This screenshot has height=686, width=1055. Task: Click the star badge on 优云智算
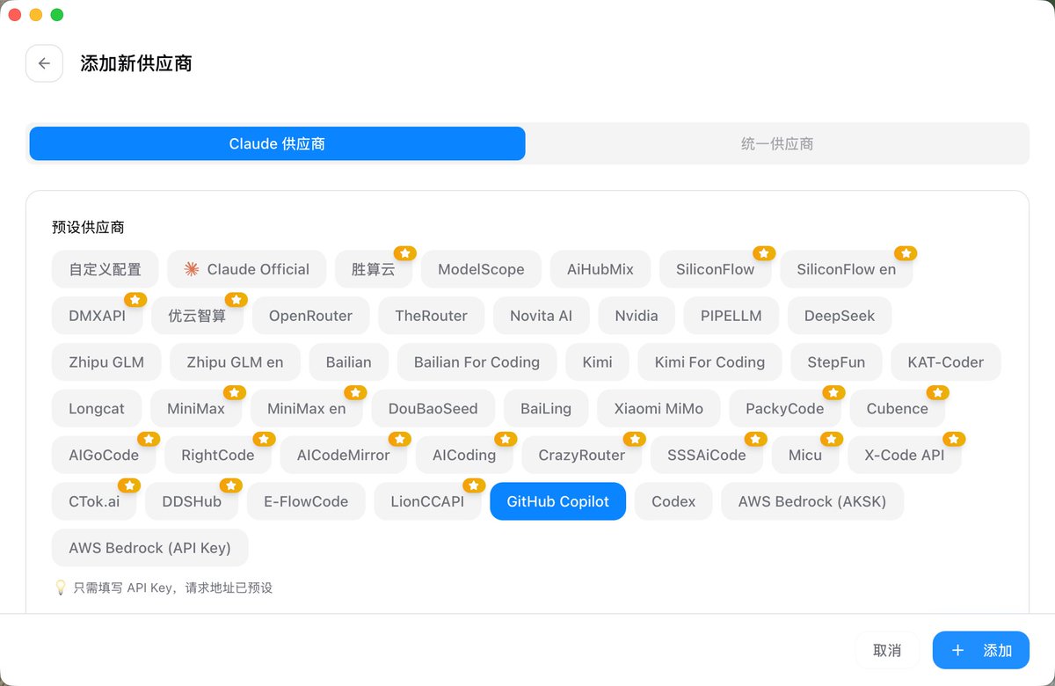coord(236,300)
